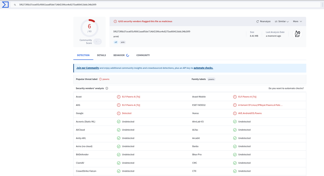Click the Avast 'ELF:Pawns-A [Trj]' result text
This screenshot has height=176, width=324.
[131, 97]
